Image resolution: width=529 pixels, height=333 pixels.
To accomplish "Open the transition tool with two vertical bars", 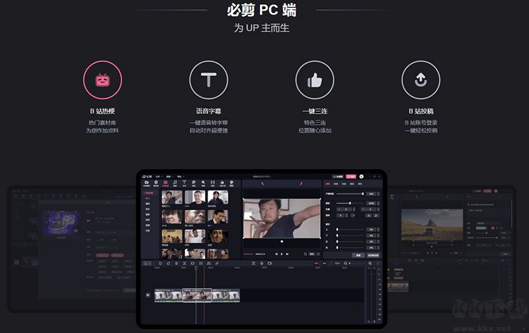I will [212, 182].
